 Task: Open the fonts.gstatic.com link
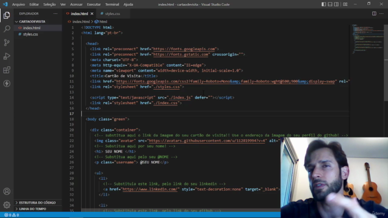pyautogui.click(x=181, y=54)
